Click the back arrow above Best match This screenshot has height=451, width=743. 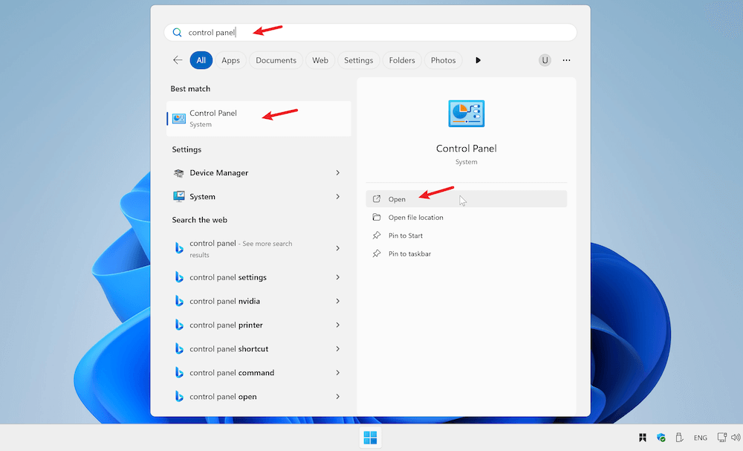pos(177,60)
